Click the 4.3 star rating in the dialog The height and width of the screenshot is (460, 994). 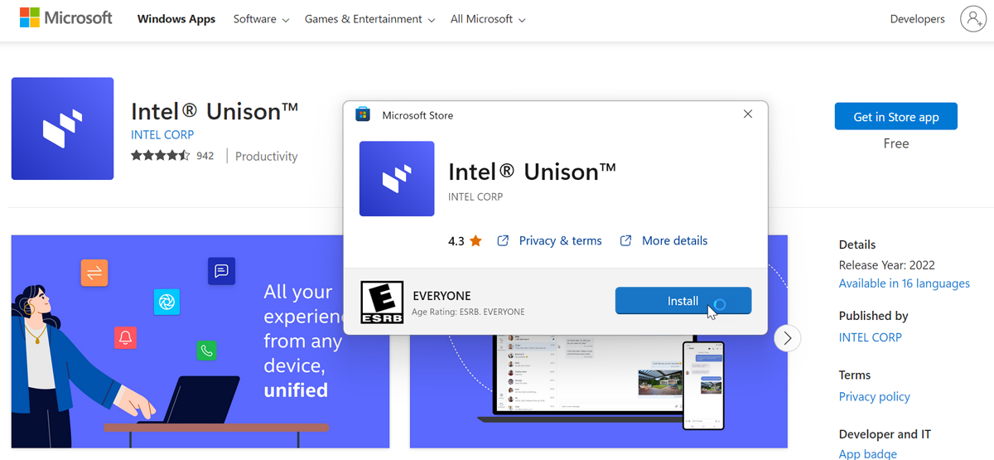point(465,241)
